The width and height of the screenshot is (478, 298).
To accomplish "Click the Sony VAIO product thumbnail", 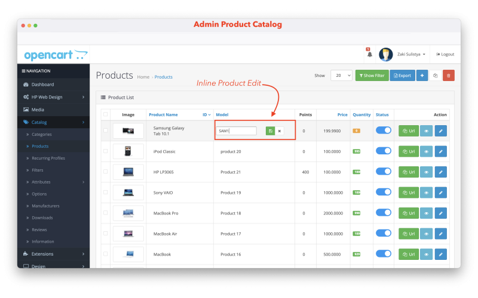I will [x=128, y=193].
